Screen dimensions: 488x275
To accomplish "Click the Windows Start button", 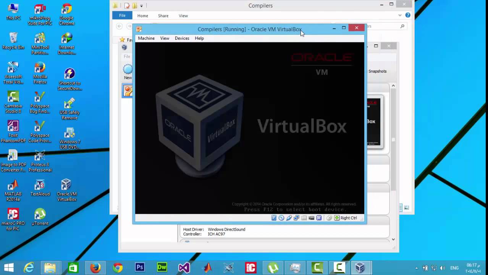I will click(9, 268).
